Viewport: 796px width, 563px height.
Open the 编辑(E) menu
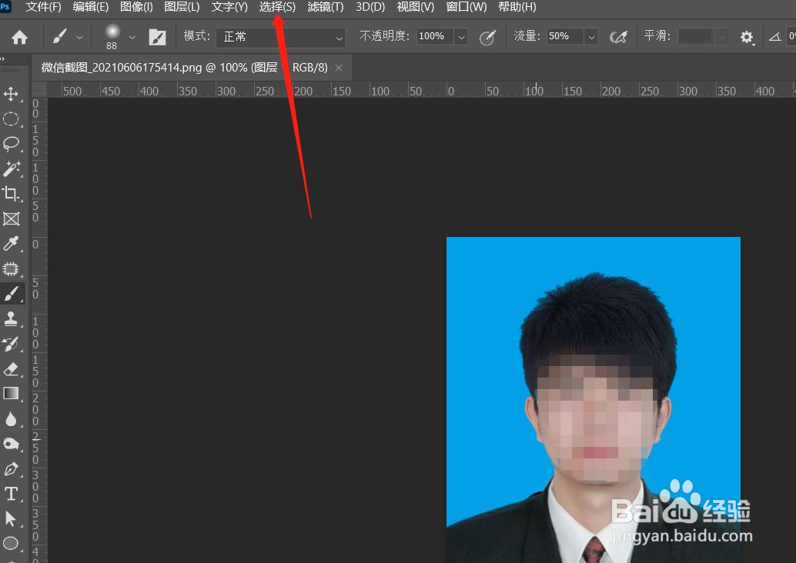[x=90, y=7]
